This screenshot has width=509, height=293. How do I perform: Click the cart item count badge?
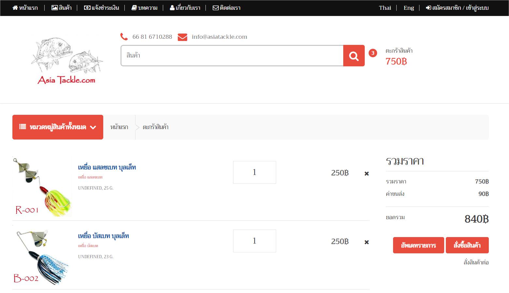(373, 53)
